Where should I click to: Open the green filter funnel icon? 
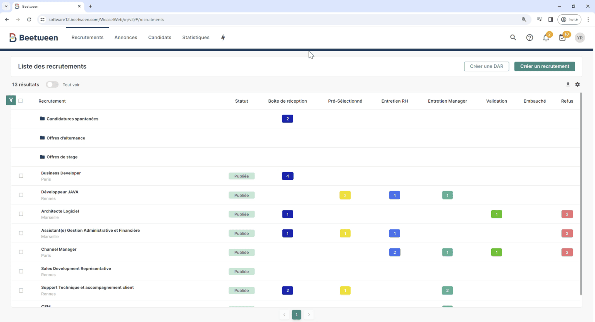[x=11, y=100]
